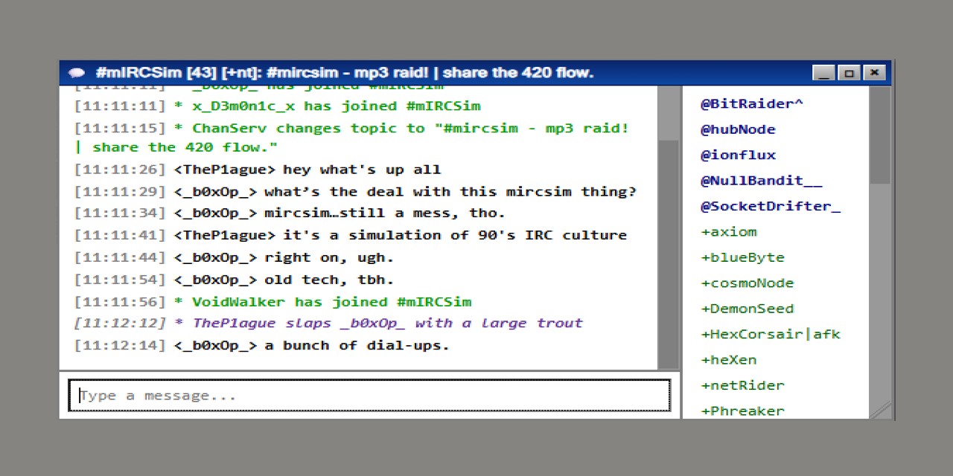Viewport: 953px width, 476px height.
Task: Click the title bar channel topic text
Action: (345, 73)
